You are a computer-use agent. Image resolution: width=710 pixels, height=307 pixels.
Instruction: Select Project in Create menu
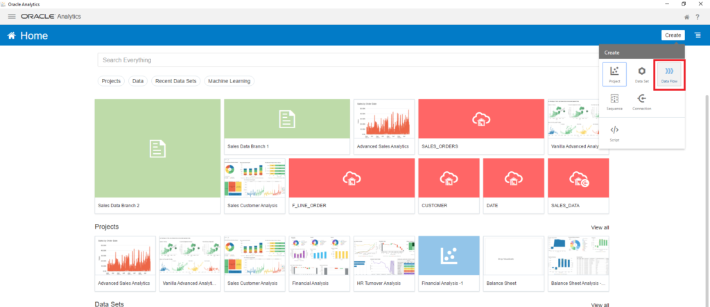(x=614, y=74)
